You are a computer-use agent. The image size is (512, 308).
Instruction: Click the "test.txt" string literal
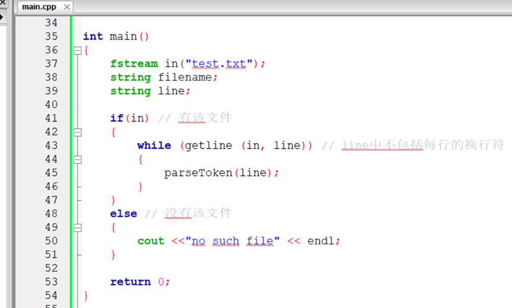coord(219,63)
